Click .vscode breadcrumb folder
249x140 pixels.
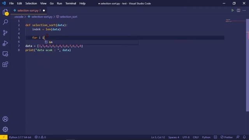click(19, 17)
